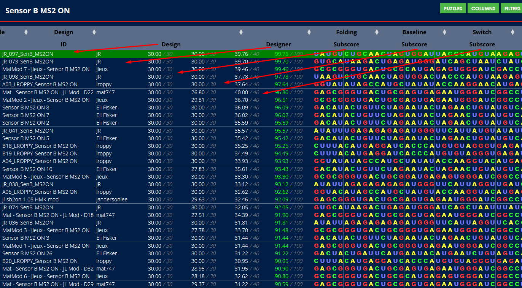The width and height of the screenshot is (522, 288).
Task: Select the jl-sb2on-1.05 HMK mod design
Action: [30, 199]
